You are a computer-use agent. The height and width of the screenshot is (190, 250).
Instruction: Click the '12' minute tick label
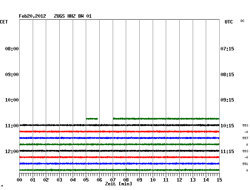[179, 180]
